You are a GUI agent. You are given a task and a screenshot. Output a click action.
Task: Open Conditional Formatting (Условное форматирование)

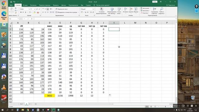pos(101,11)
